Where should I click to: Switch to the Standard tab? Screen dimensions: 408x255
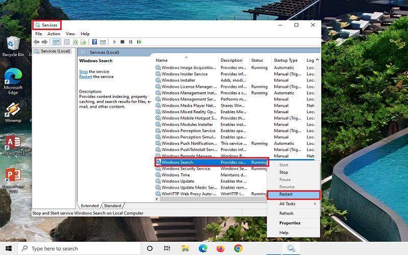112,206
